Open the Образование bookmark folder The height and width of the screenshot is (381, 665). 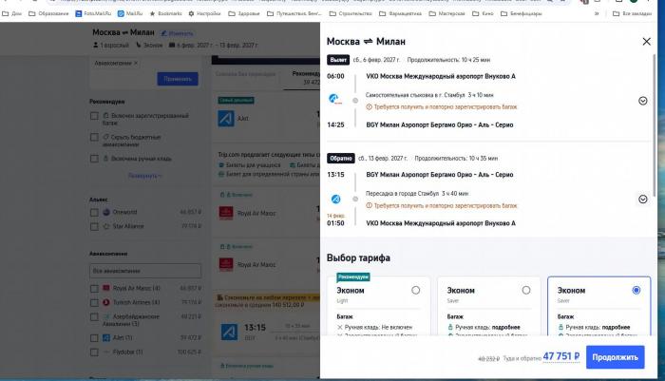point(48,13)
